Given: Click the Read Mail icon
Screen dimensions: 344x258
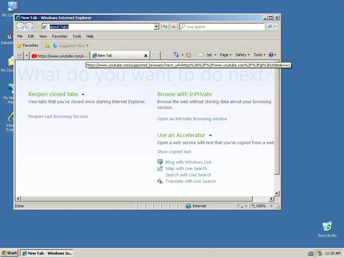Looking at the screenshot, I should (x=201, y=55).
